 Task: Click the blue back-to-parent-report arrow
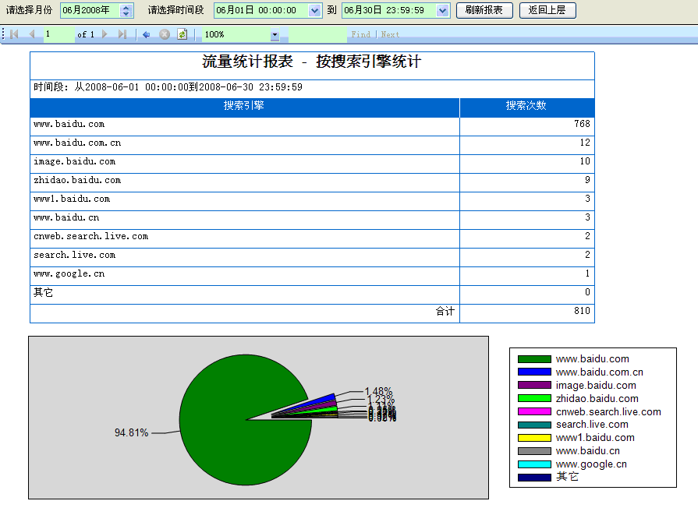click(x=146, y=34)
